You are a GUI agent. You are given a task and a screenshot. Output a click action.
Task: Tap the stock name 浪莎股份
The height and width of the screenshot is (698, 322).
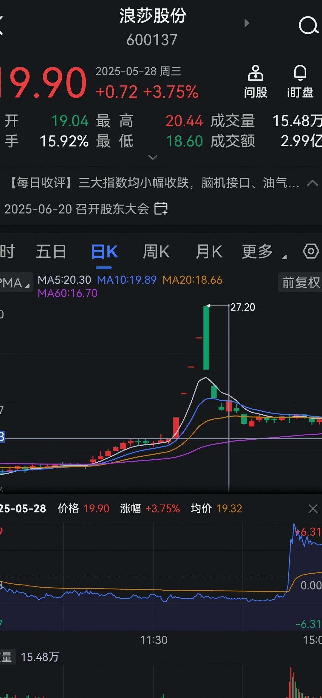click(x=153, y=16)
